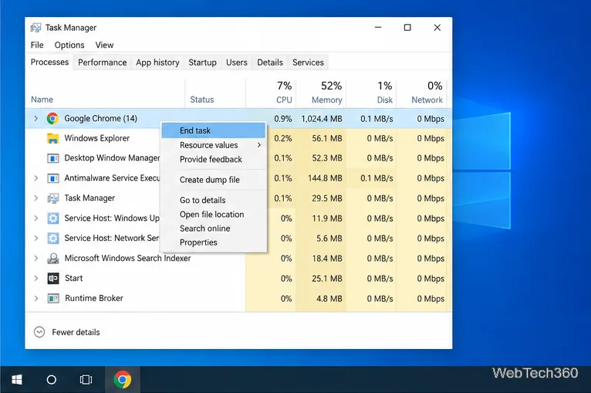This screenshot has height=393, width=591.
Task: Click the 56.1 MB memory value
Action: pos(327,138)
